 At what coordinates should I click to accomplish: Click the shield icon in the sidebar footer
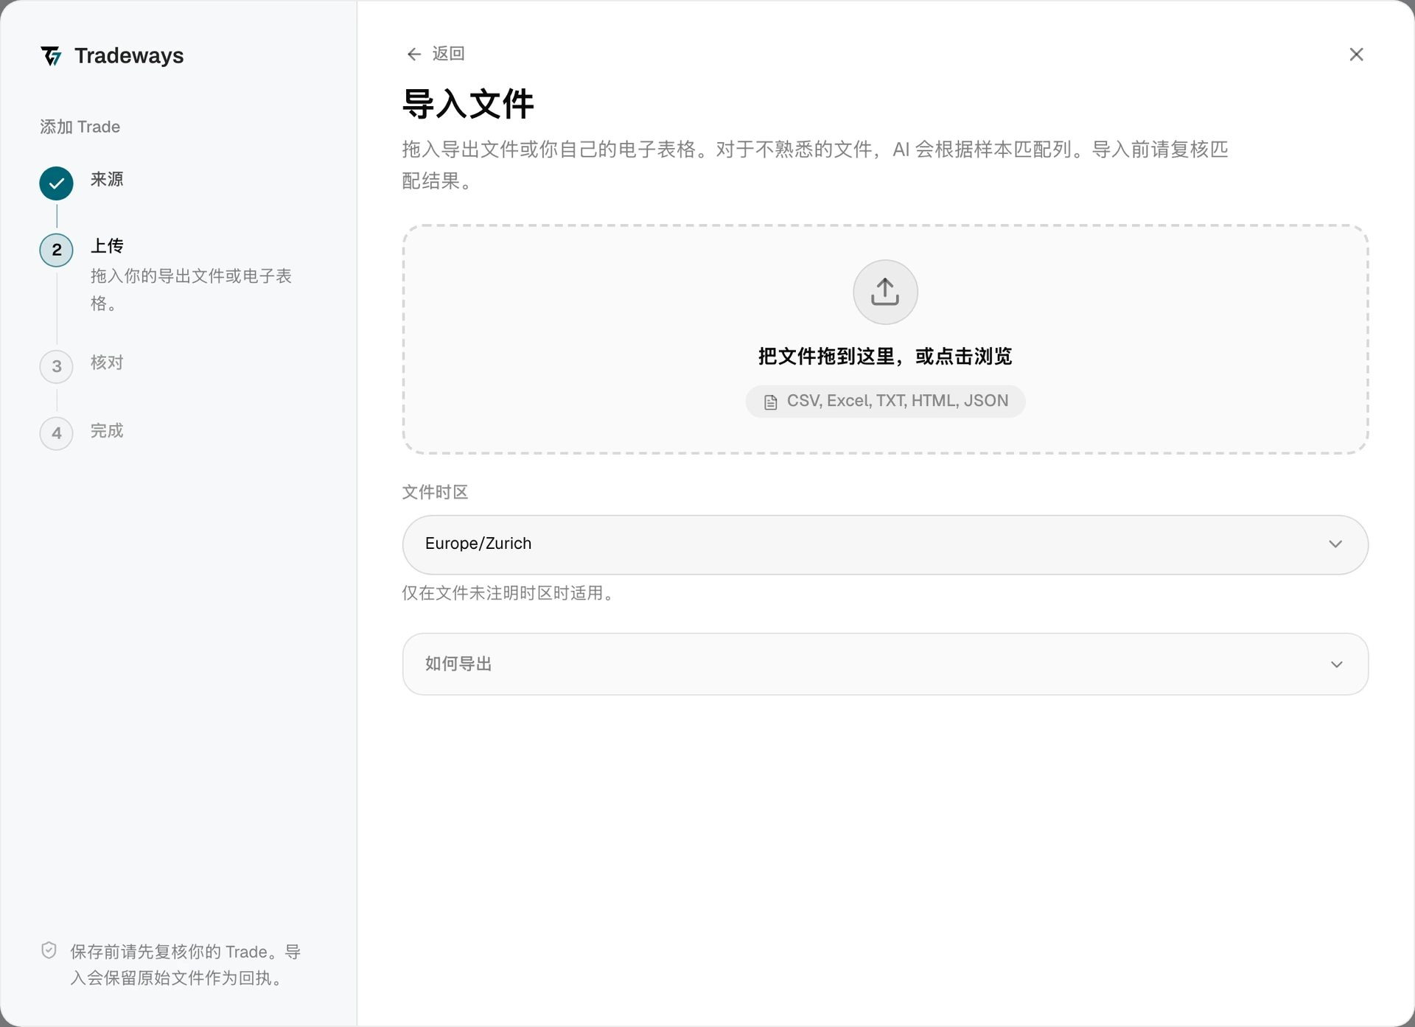pyautogui.click(x=49, y=950)
